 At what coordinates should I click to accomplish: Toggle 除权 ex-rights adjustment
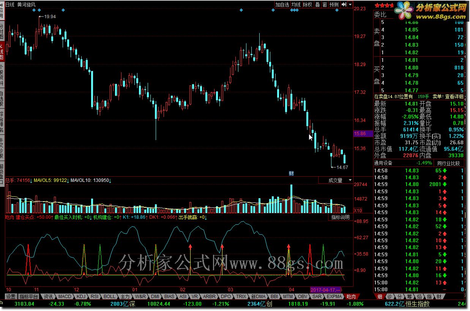pyautogui.click(x=308, y=5)
